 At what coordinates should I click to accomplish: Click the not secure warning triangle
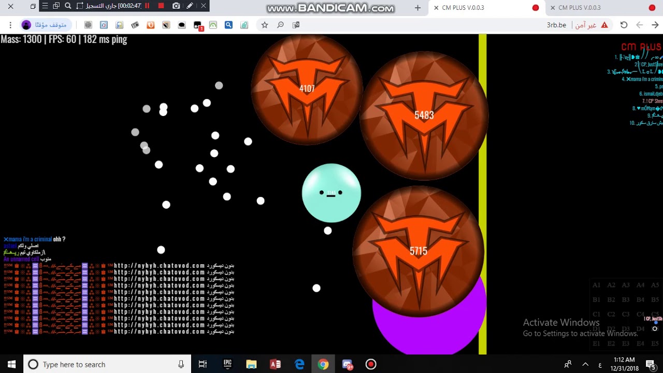604,25
